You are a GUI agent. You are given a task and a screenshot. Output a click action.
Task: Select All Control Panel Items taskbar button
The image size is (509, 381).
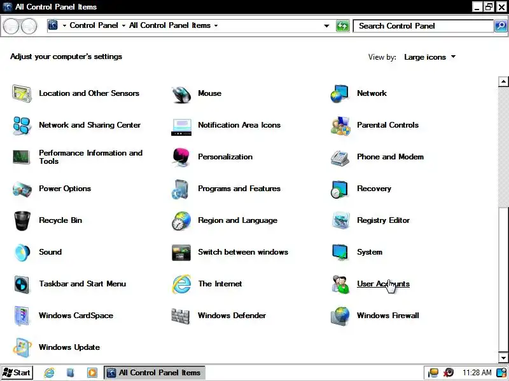tap(154, 373)
